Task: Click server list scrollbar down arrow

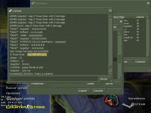Action: pyautogui.click(x=148, y=56)
